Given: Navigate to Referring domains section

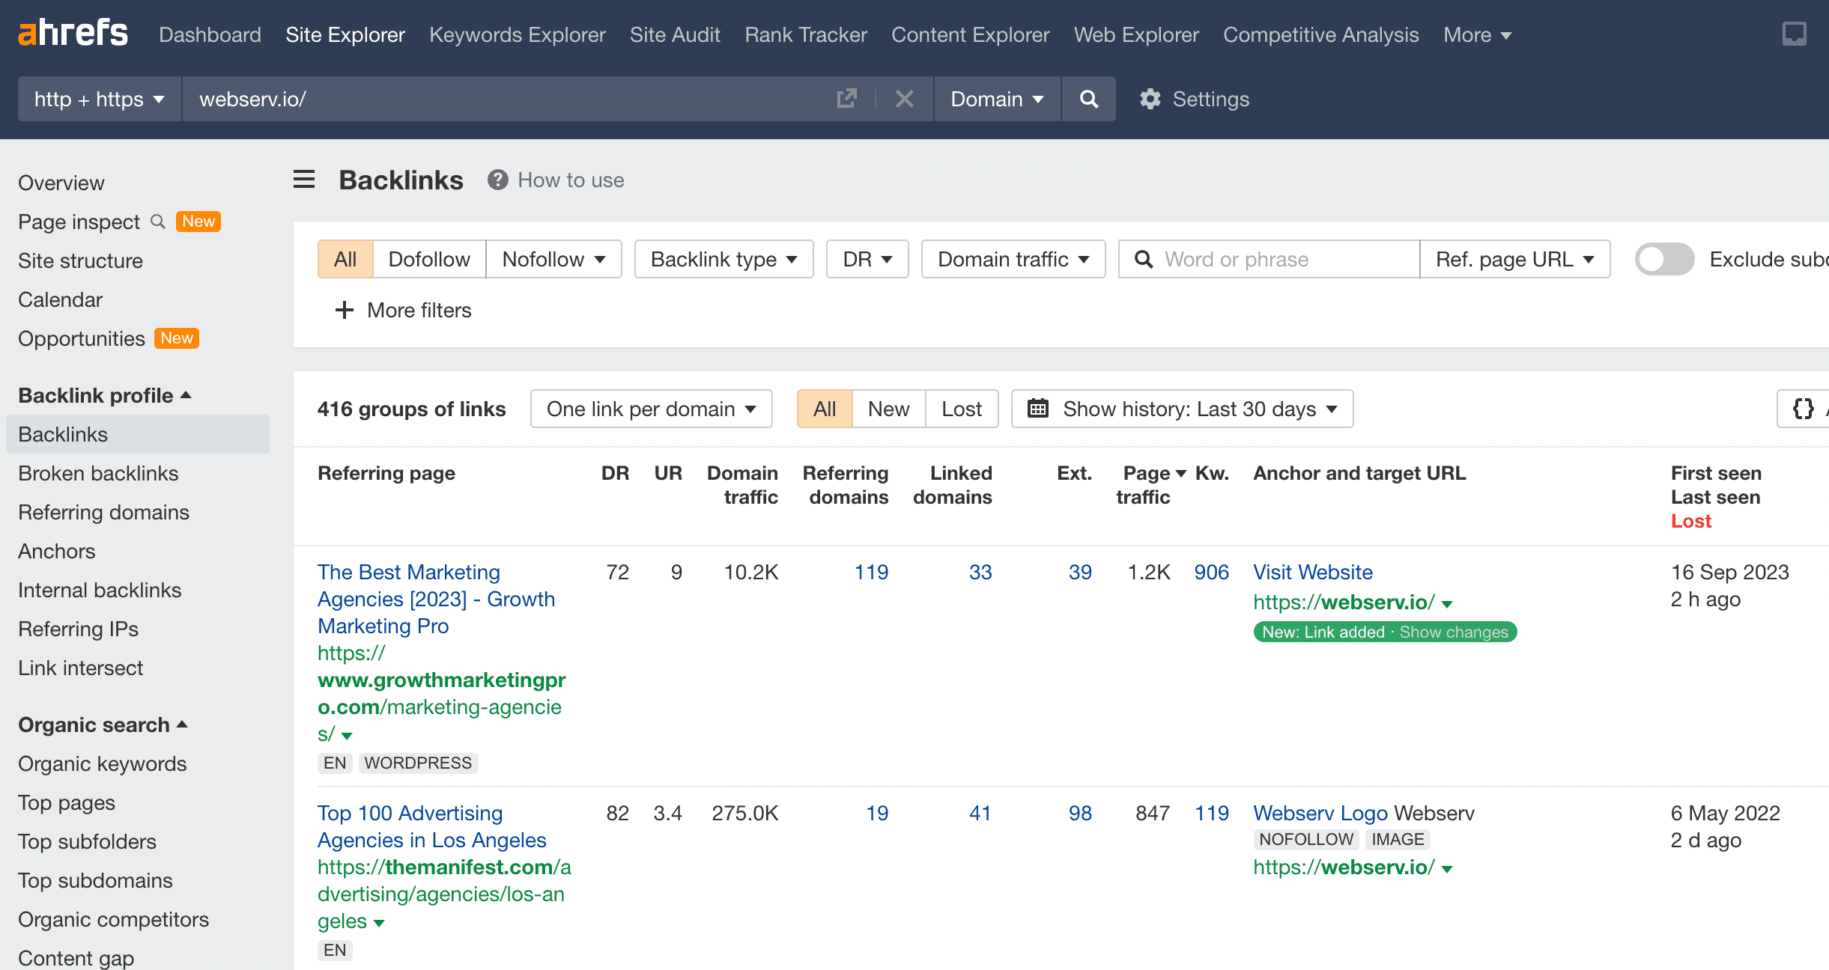Looking at the screenshot, I should (x=103, y=512).
